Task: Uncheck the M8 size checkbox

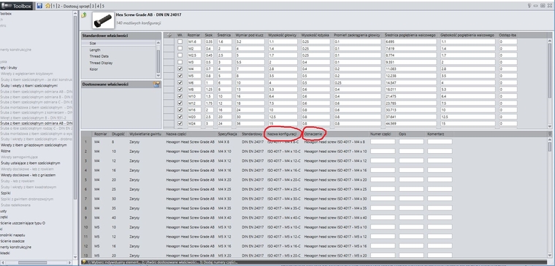Action: [x=180, y=90]
